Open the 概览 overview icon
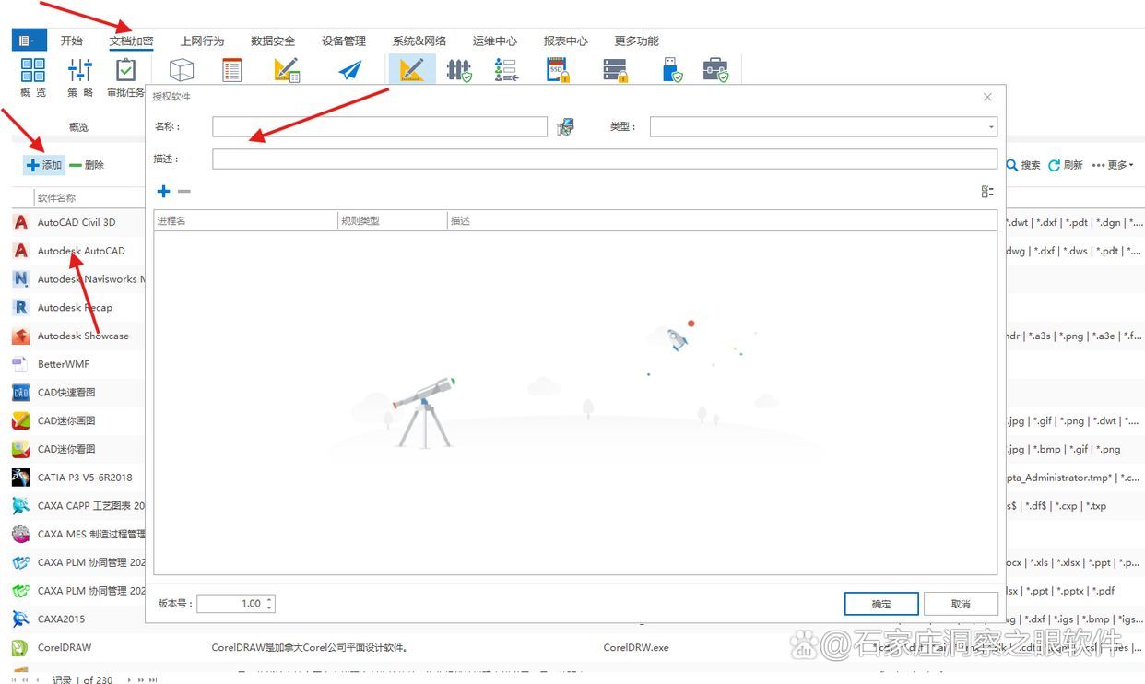This screenshot has height=684, width=1145. click(x=33, y=70)
